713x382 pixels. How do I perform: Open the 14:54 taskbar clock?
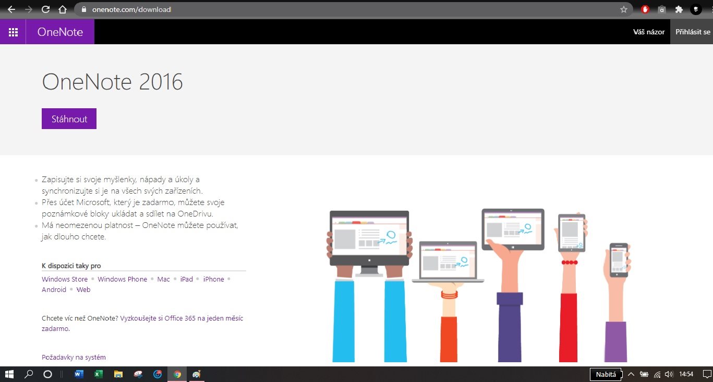coord(686,374)
